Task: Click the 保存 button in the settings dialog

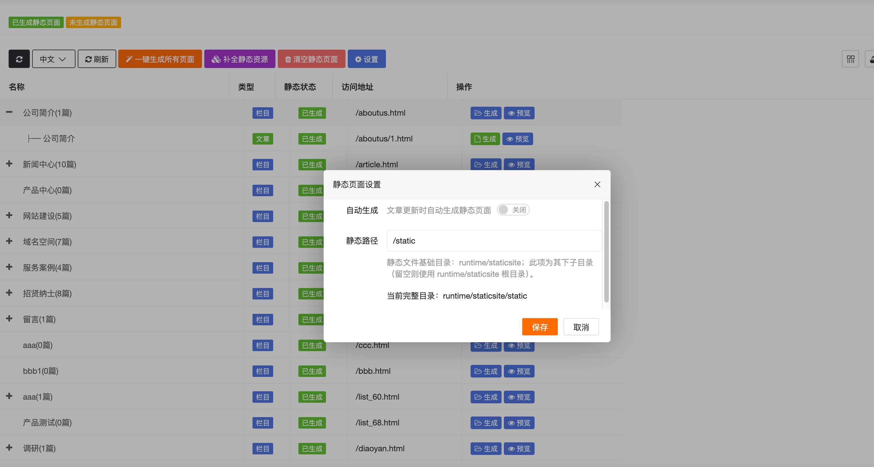Action: (x=539, y=327)
